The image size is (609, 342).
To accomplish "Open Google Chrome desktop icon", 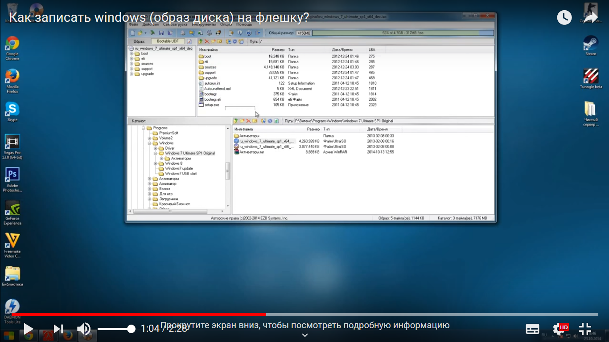I will (x=12, y=48).
